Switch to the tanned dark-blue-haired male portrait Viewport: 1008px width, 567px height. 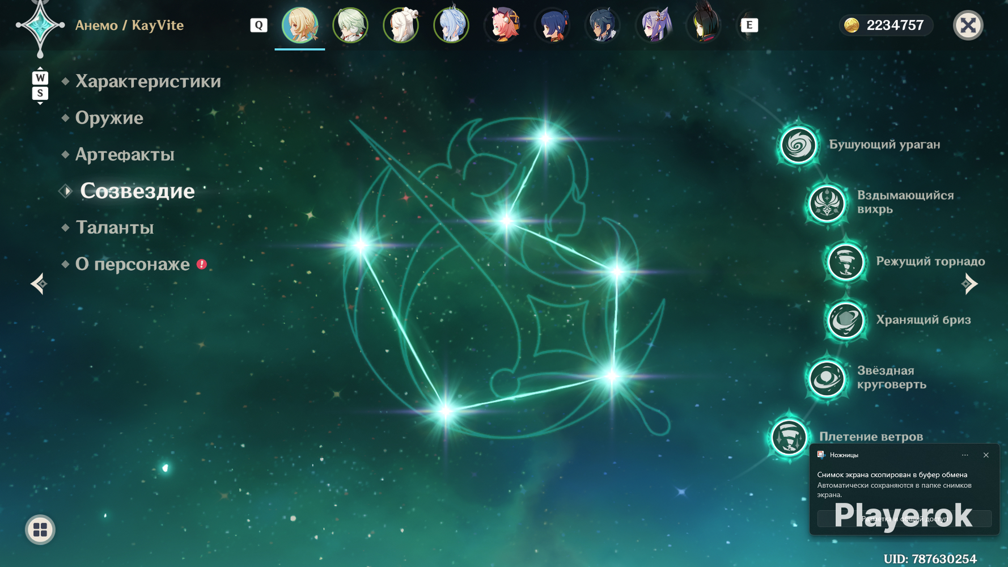click(x=603, y=26)
